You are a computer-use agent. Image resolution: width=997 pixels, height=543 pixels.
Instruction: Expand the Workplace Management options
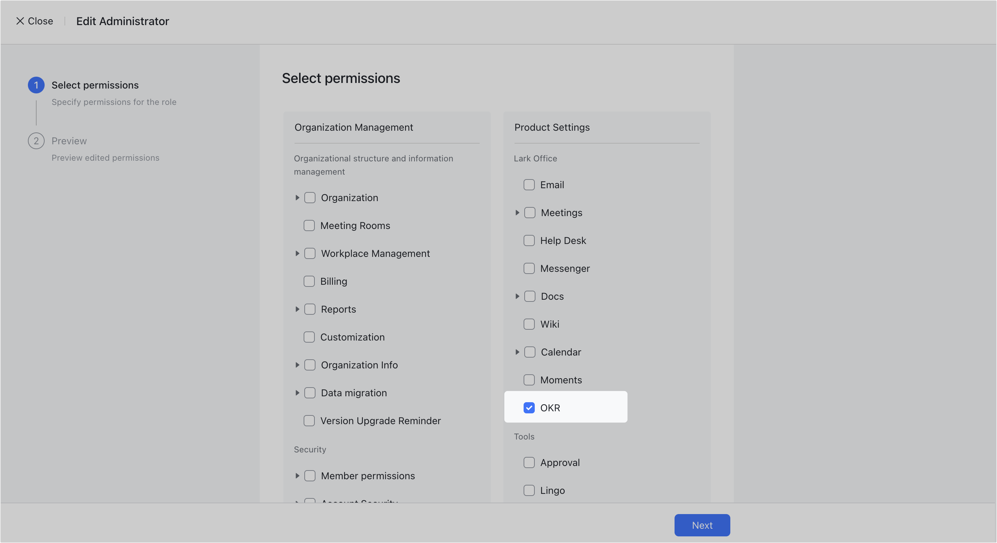click(297, 253)
